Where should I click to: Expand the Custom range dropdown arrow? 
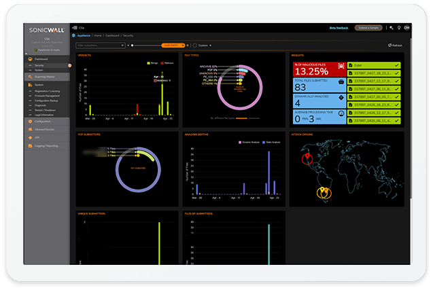211,46
